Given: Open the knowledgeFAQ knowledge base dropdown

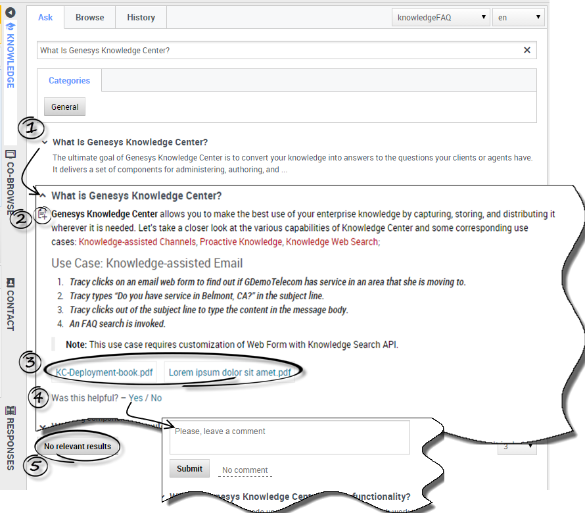Looking at the screenshot, I should 440,18.
